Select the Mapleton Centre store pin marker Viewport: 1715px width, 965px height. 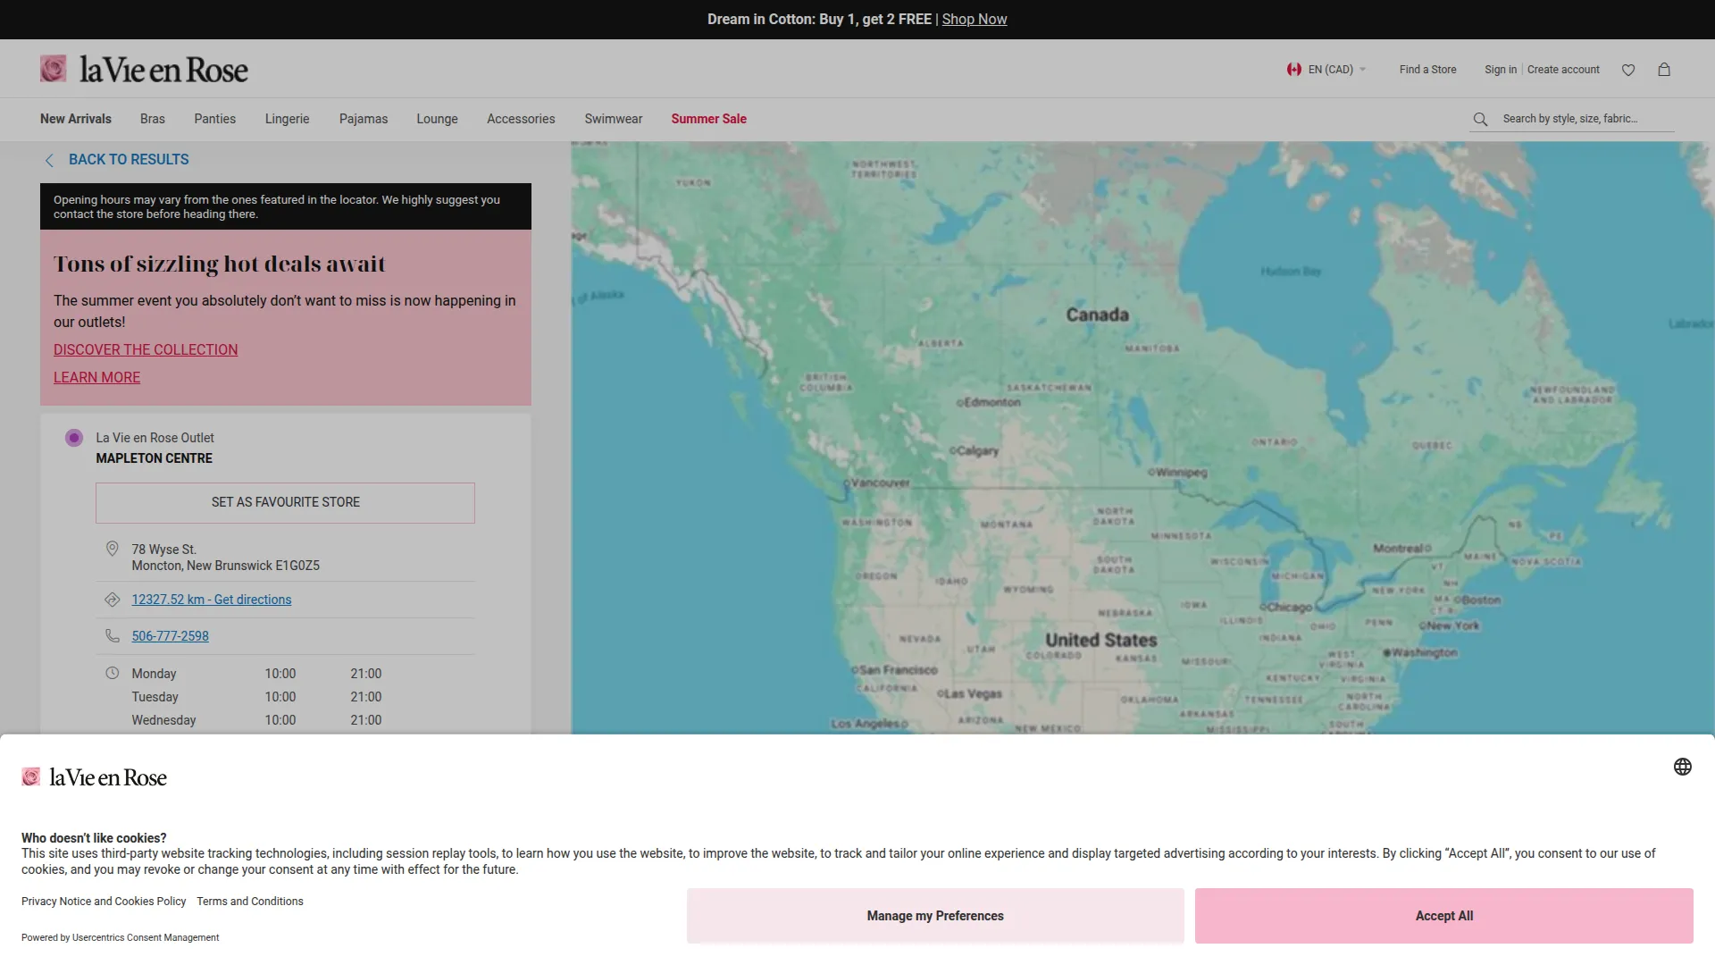pyautogui.click(x=74, y=438)
